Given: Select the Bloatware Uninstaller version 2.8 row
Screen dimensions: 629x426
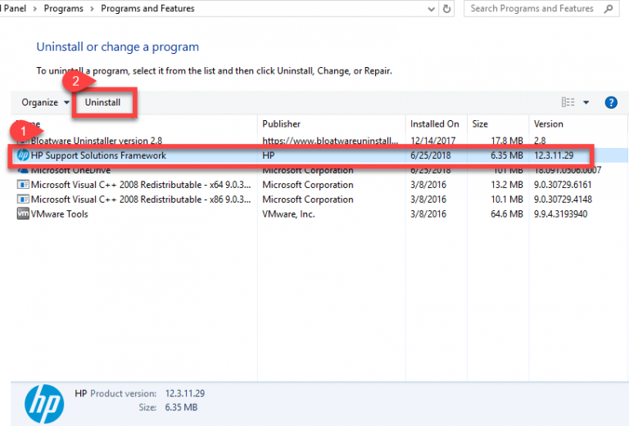Looking at the screenshot, I should pos(319,141).
